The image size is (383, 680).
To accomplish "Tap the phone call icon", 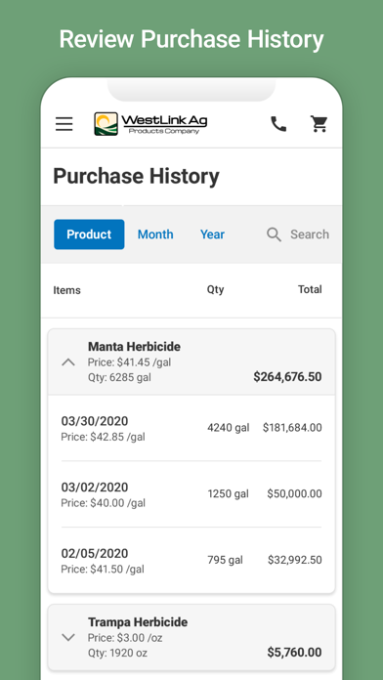I will [x=278, y=124].
